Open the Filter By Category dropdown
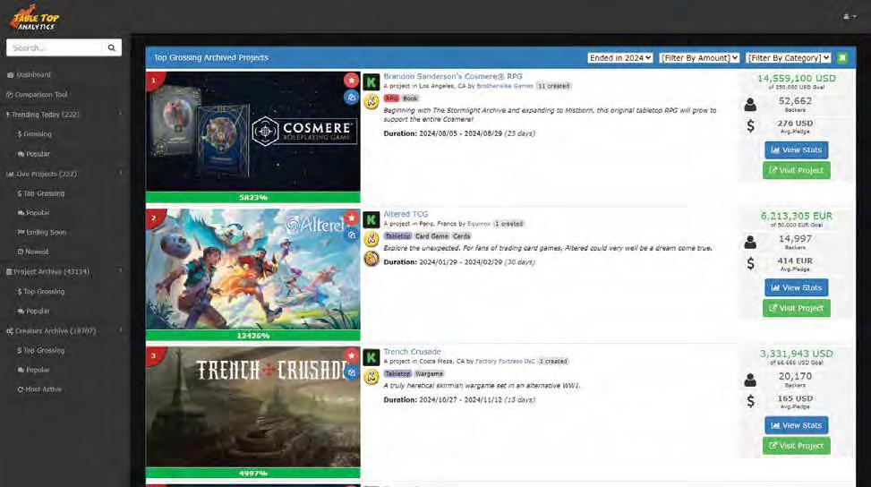Viewport: 871px width, 487px height. [789, 58]
